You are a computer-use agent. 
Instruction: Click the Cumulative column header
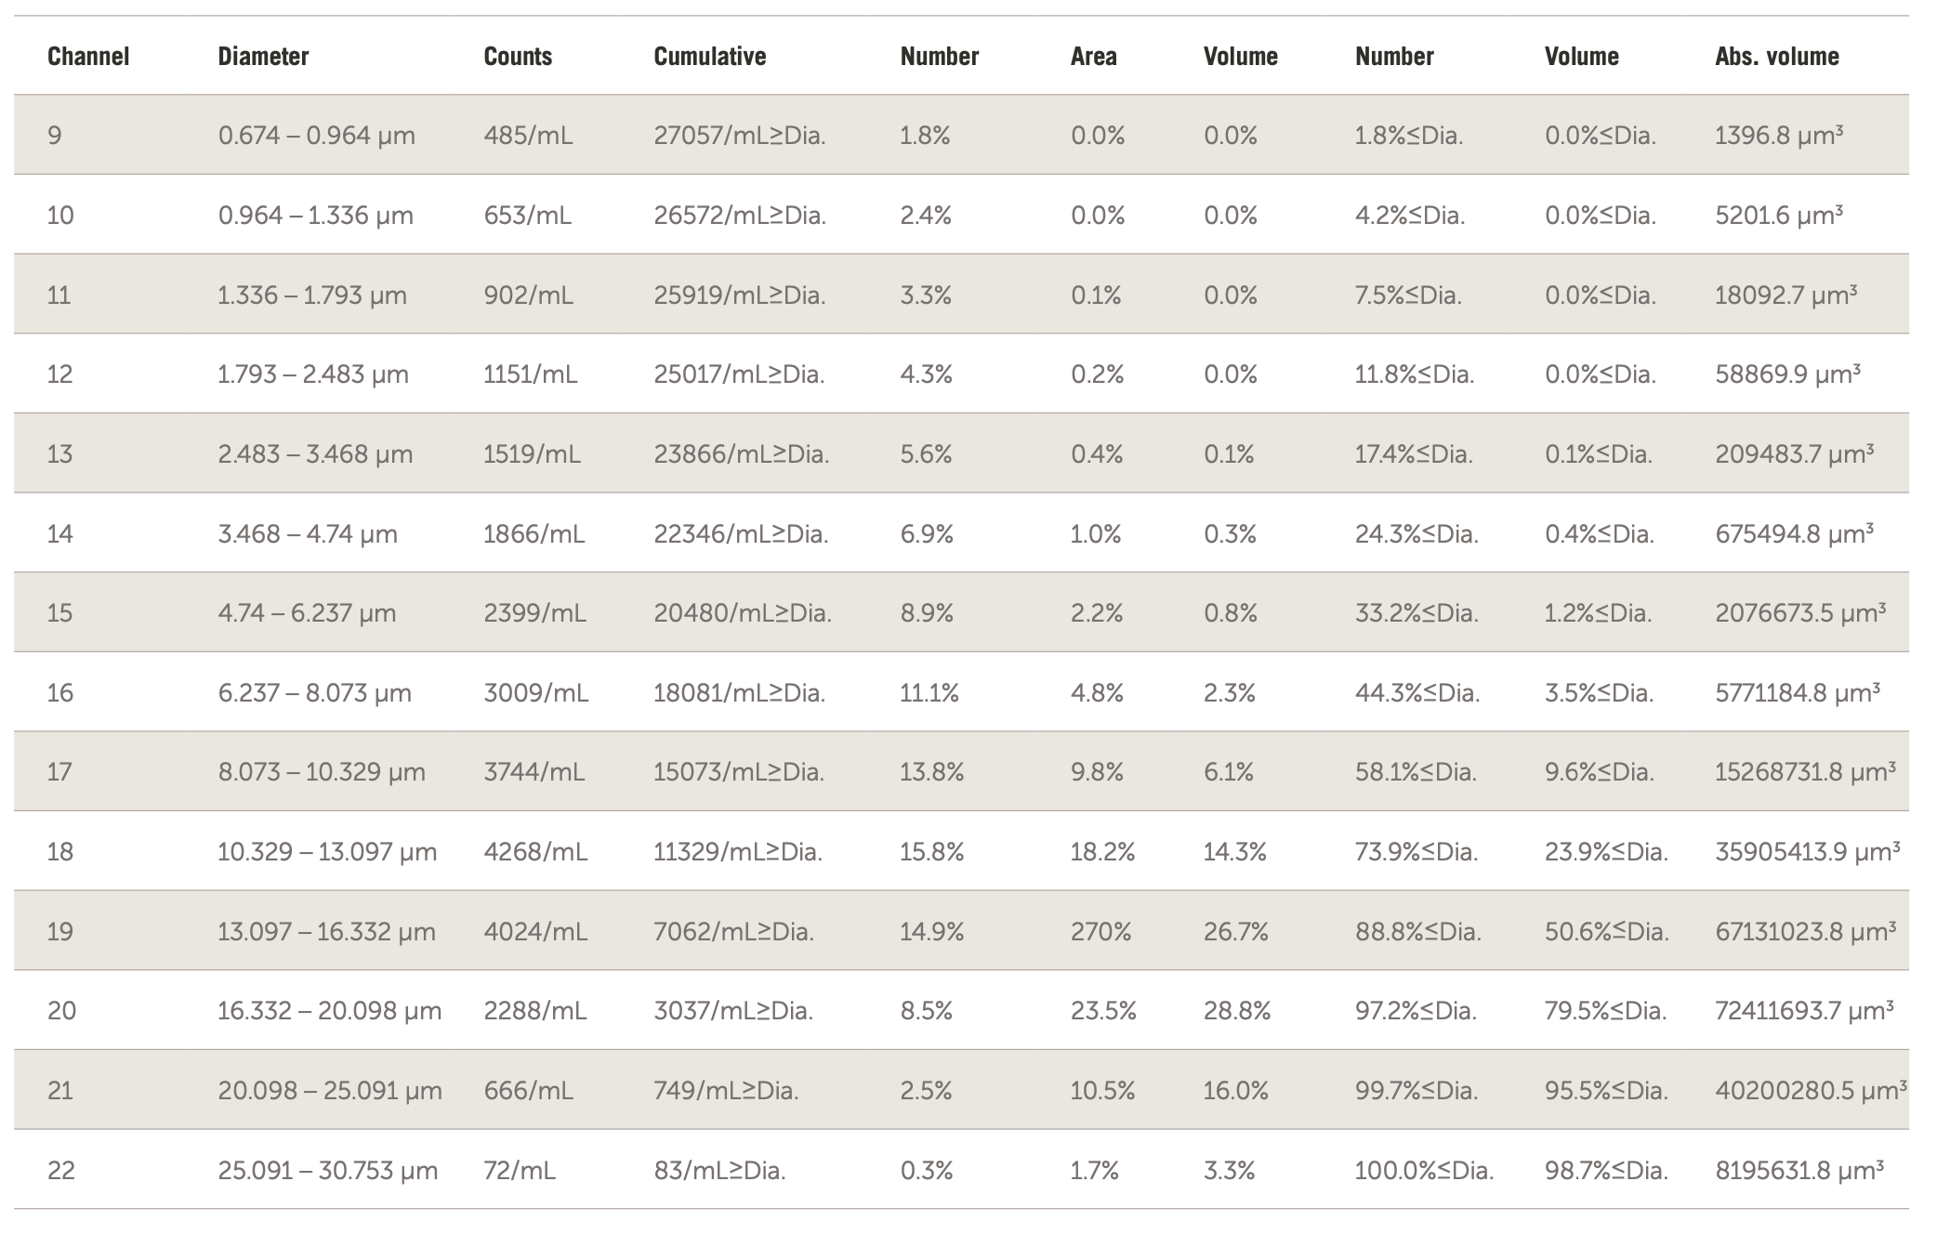click(710, 57)
